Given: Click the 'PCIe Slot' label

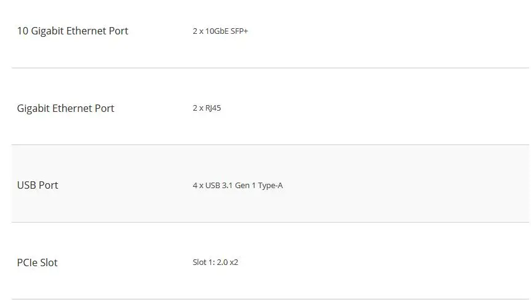Looking at the screenshot, I should click(x=38, y=262).
